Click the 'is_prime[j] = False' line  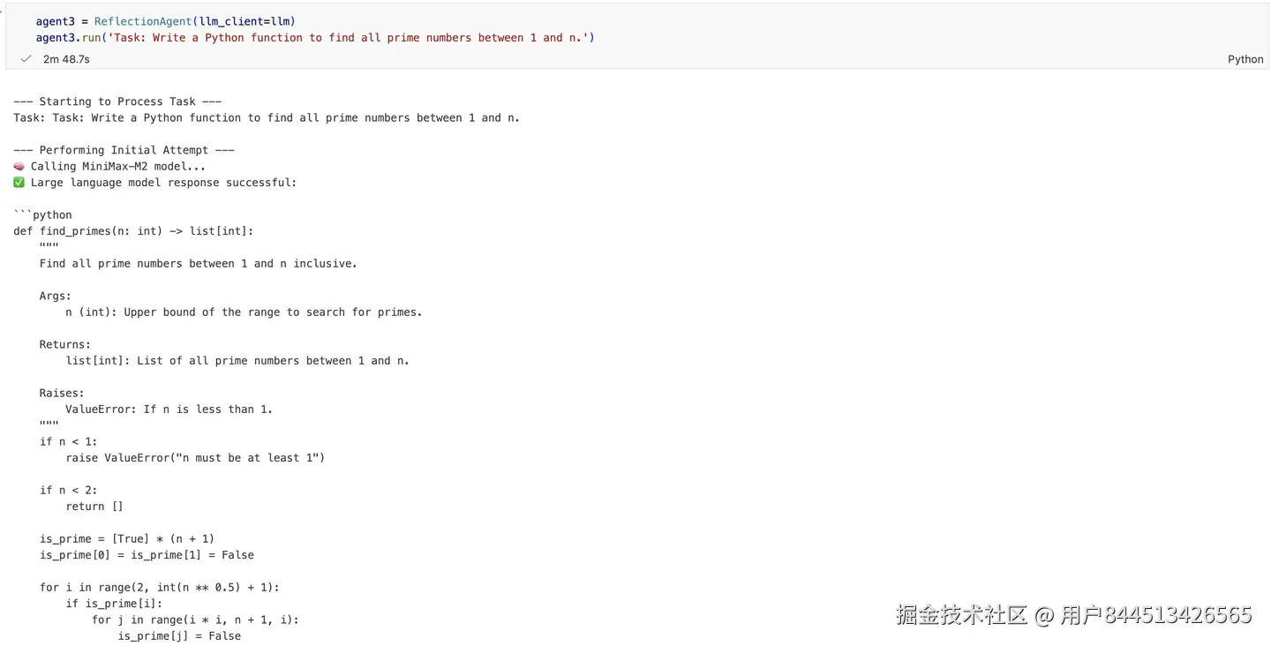(x=179, y=635)
